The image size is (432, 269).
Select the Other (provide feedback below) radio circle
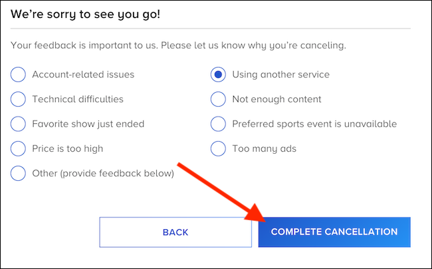[x=18, y=174]
